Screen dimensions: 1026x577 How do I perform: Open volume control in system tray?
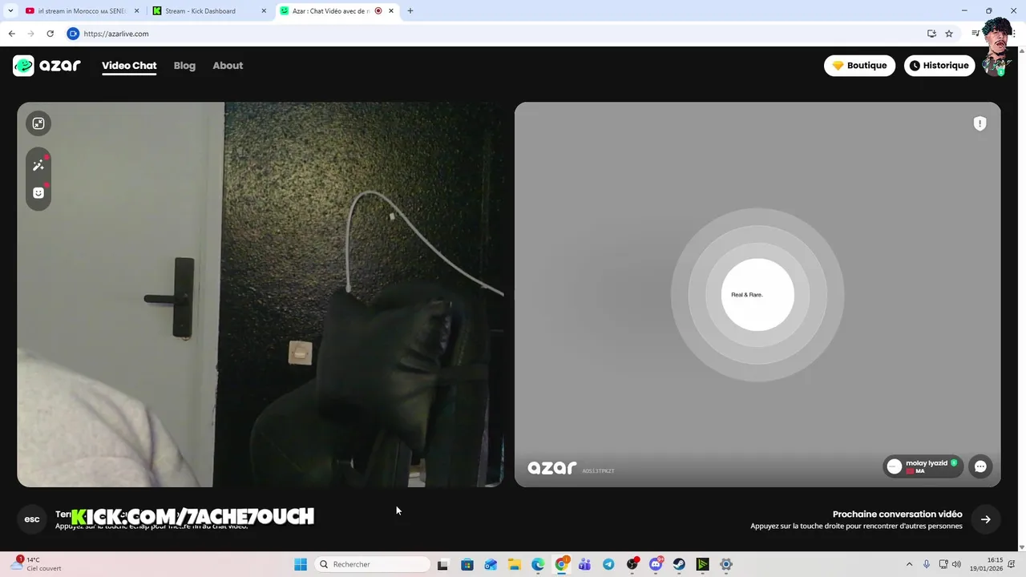(x=956, y=564)
